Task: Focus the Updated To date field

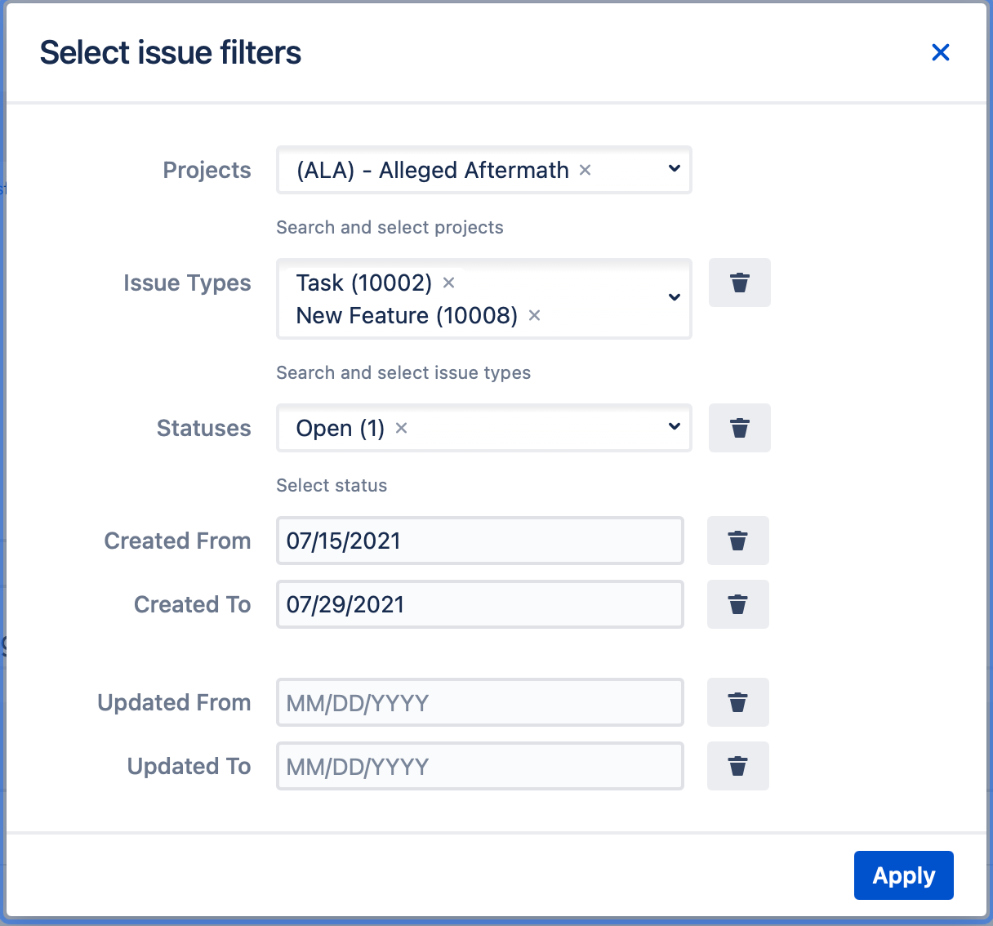Action: point(480,766)
